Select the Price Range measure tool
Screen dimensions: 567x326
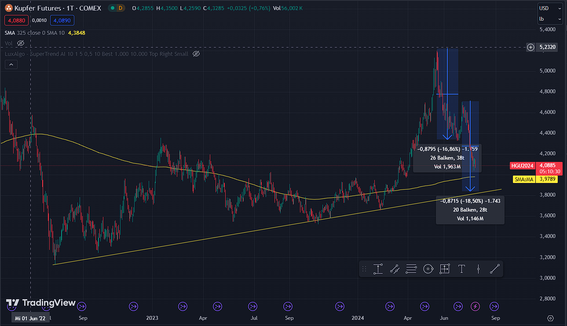(378, 269)
